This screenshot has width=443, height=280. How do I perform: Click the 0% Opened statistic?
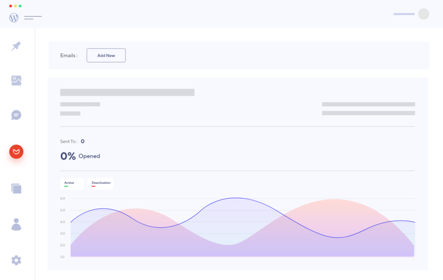[80, 156]
